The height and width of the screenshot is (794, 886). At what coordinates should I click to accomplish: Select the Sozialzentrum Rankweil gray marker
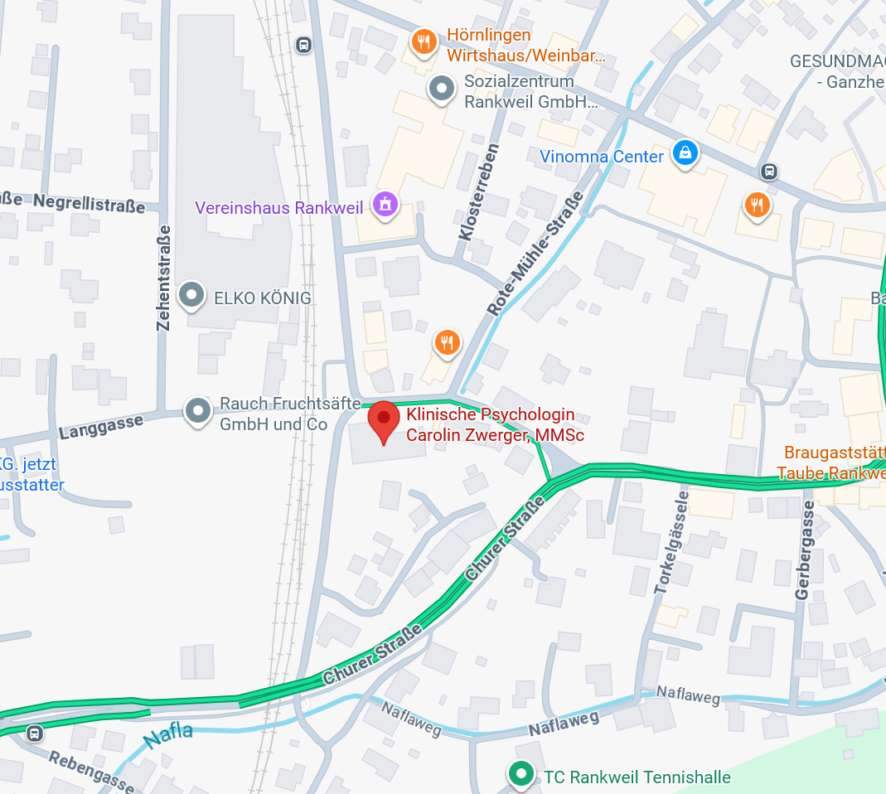[x=442, y=90]
